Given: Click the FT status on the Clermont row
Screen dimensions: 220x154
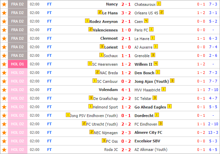Looking at the screenshot, I should click(x=49, y=38).
